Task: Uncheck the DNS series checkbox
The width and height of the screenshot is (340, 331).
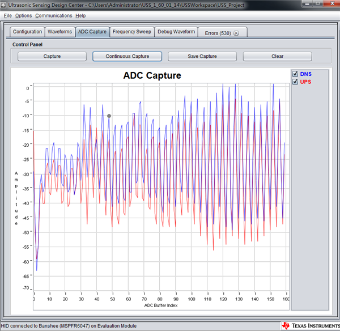Action: click(295, 74)
